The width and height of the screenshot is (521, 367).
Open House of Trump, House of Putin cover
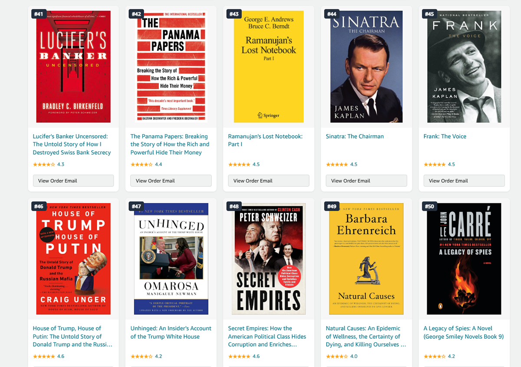73,259
